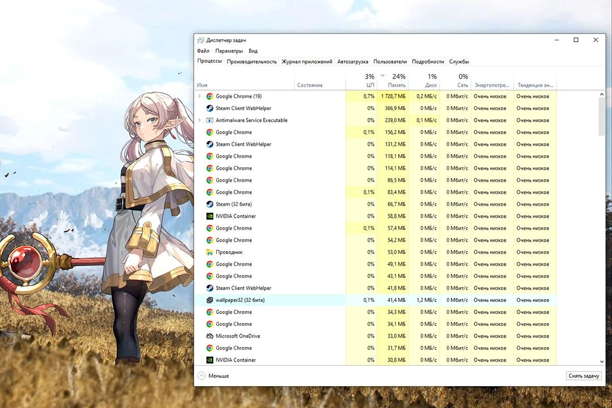Click the Steam WebHelper icon on the 131,2 МБ row
Image resolution: width=612 pixels, height=408 pixels.
click(x=210, y=144)
